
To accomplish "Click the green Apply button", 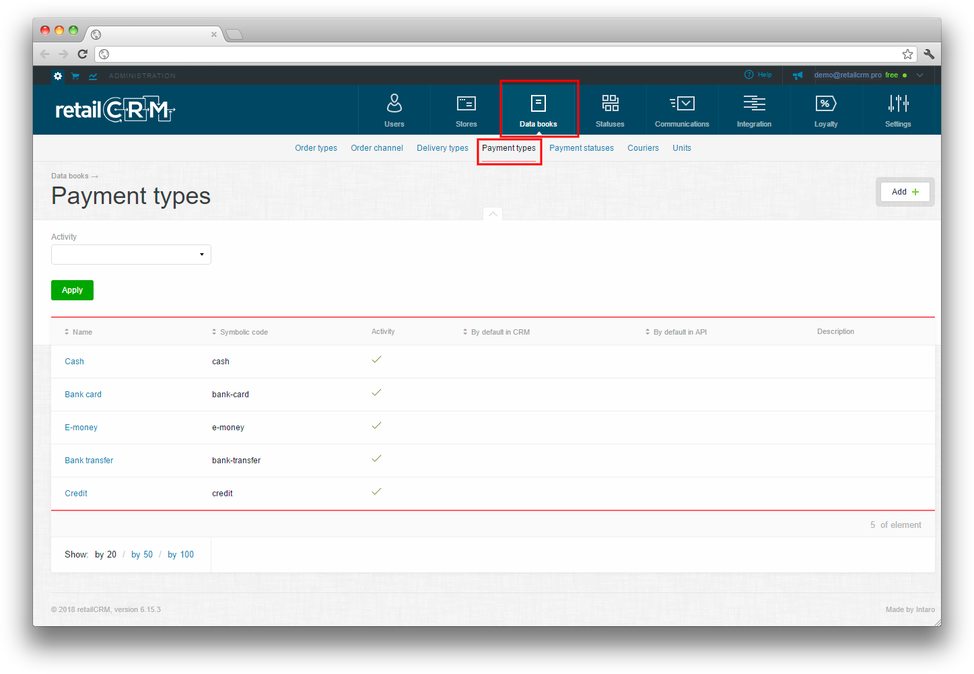I will pos(72,290).
